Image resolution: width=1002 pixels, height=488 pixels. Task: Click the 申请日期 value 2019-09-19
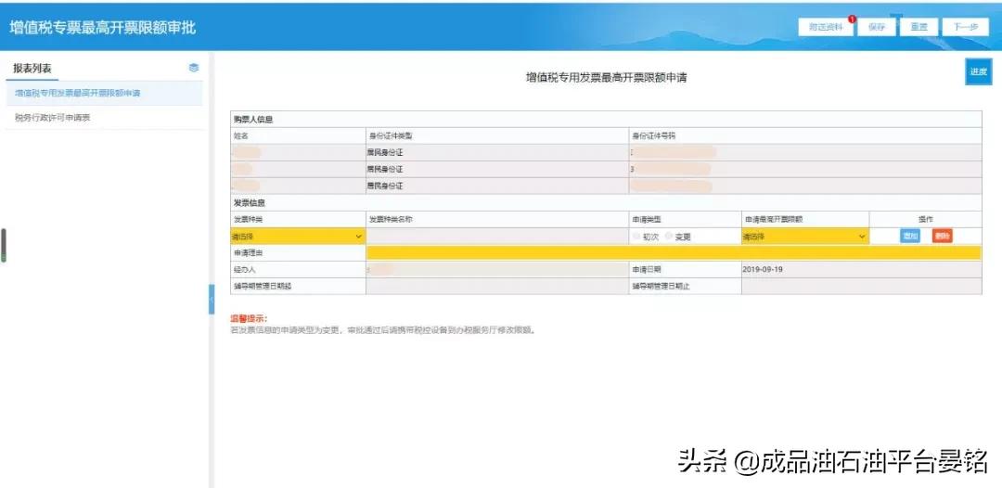point(763,270)
